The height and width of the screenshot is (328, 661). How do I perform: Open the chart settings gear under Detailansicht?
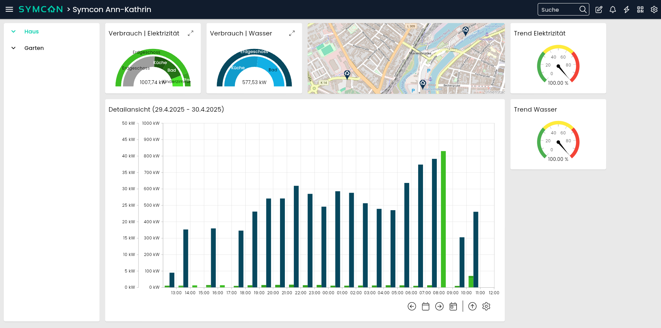tap(486, 306)
